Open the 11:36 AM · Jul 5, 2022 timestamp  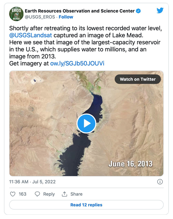pyautogui.click(x=32, y=182)
